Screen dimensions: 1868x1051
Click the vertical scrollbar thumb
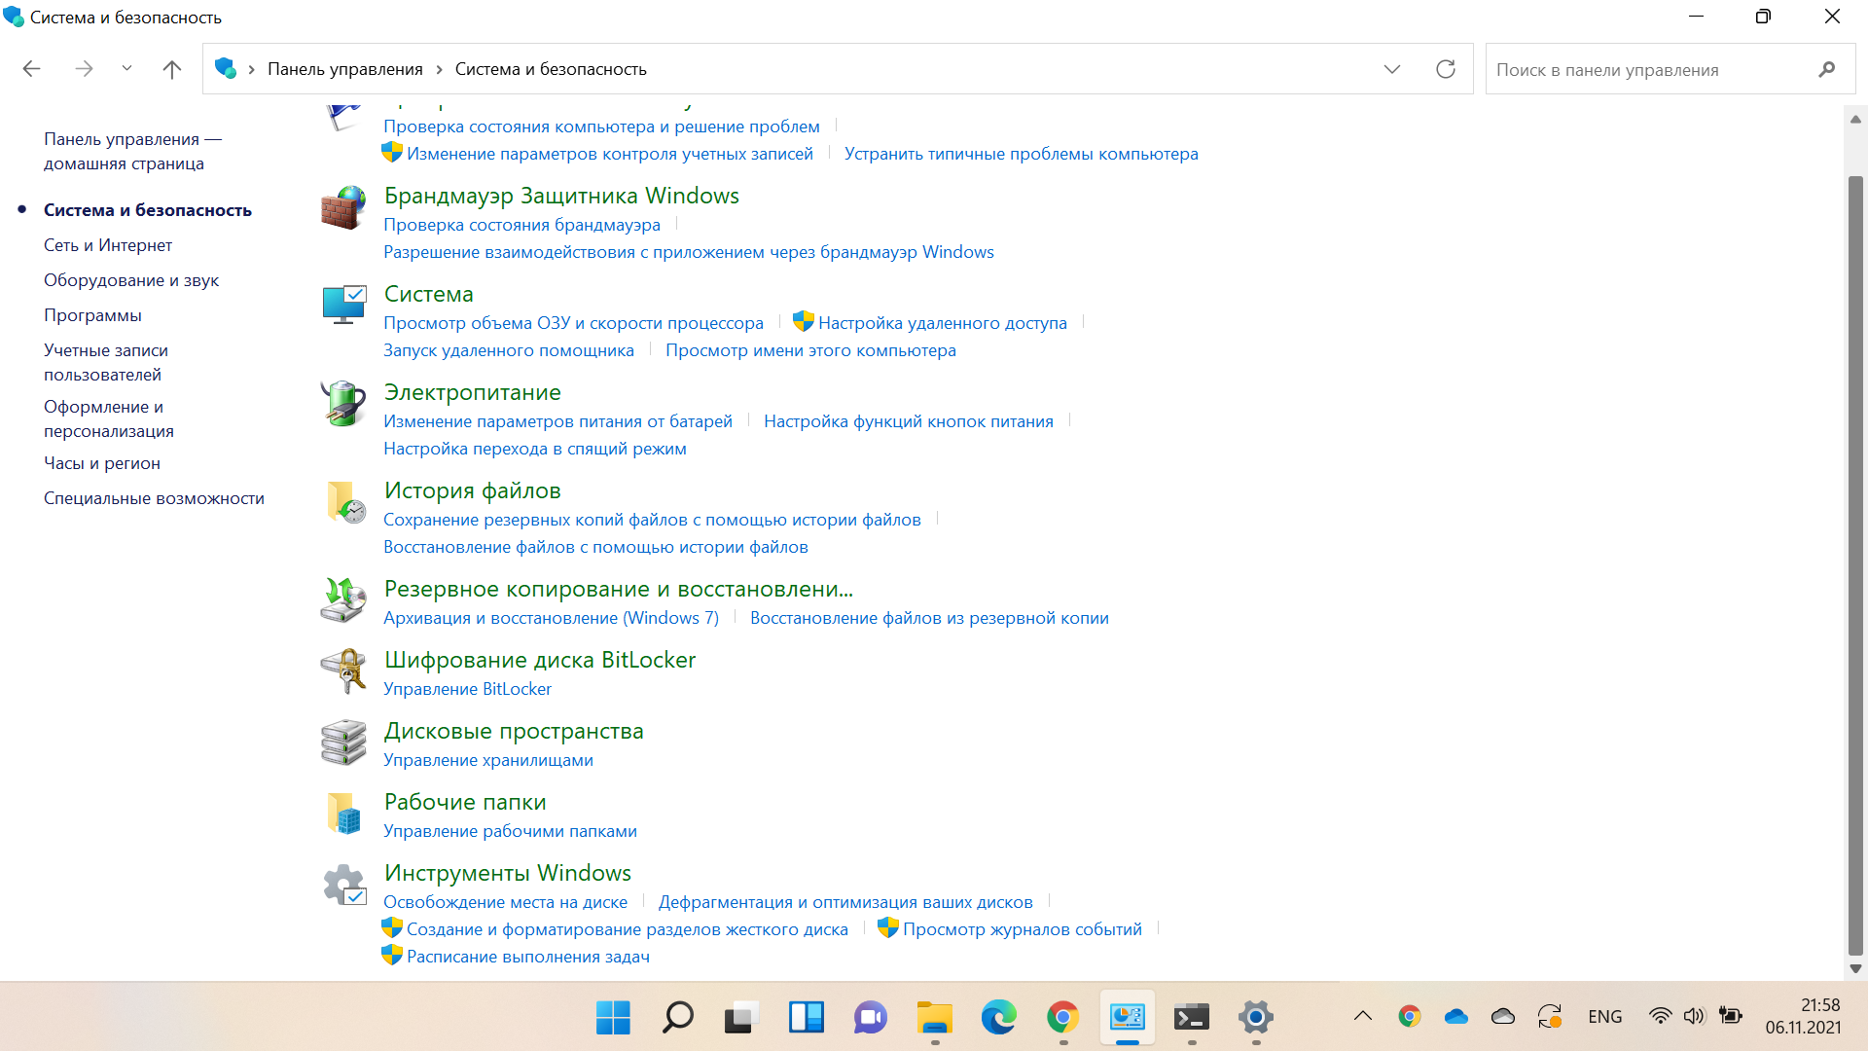[x=1854, y=564]
